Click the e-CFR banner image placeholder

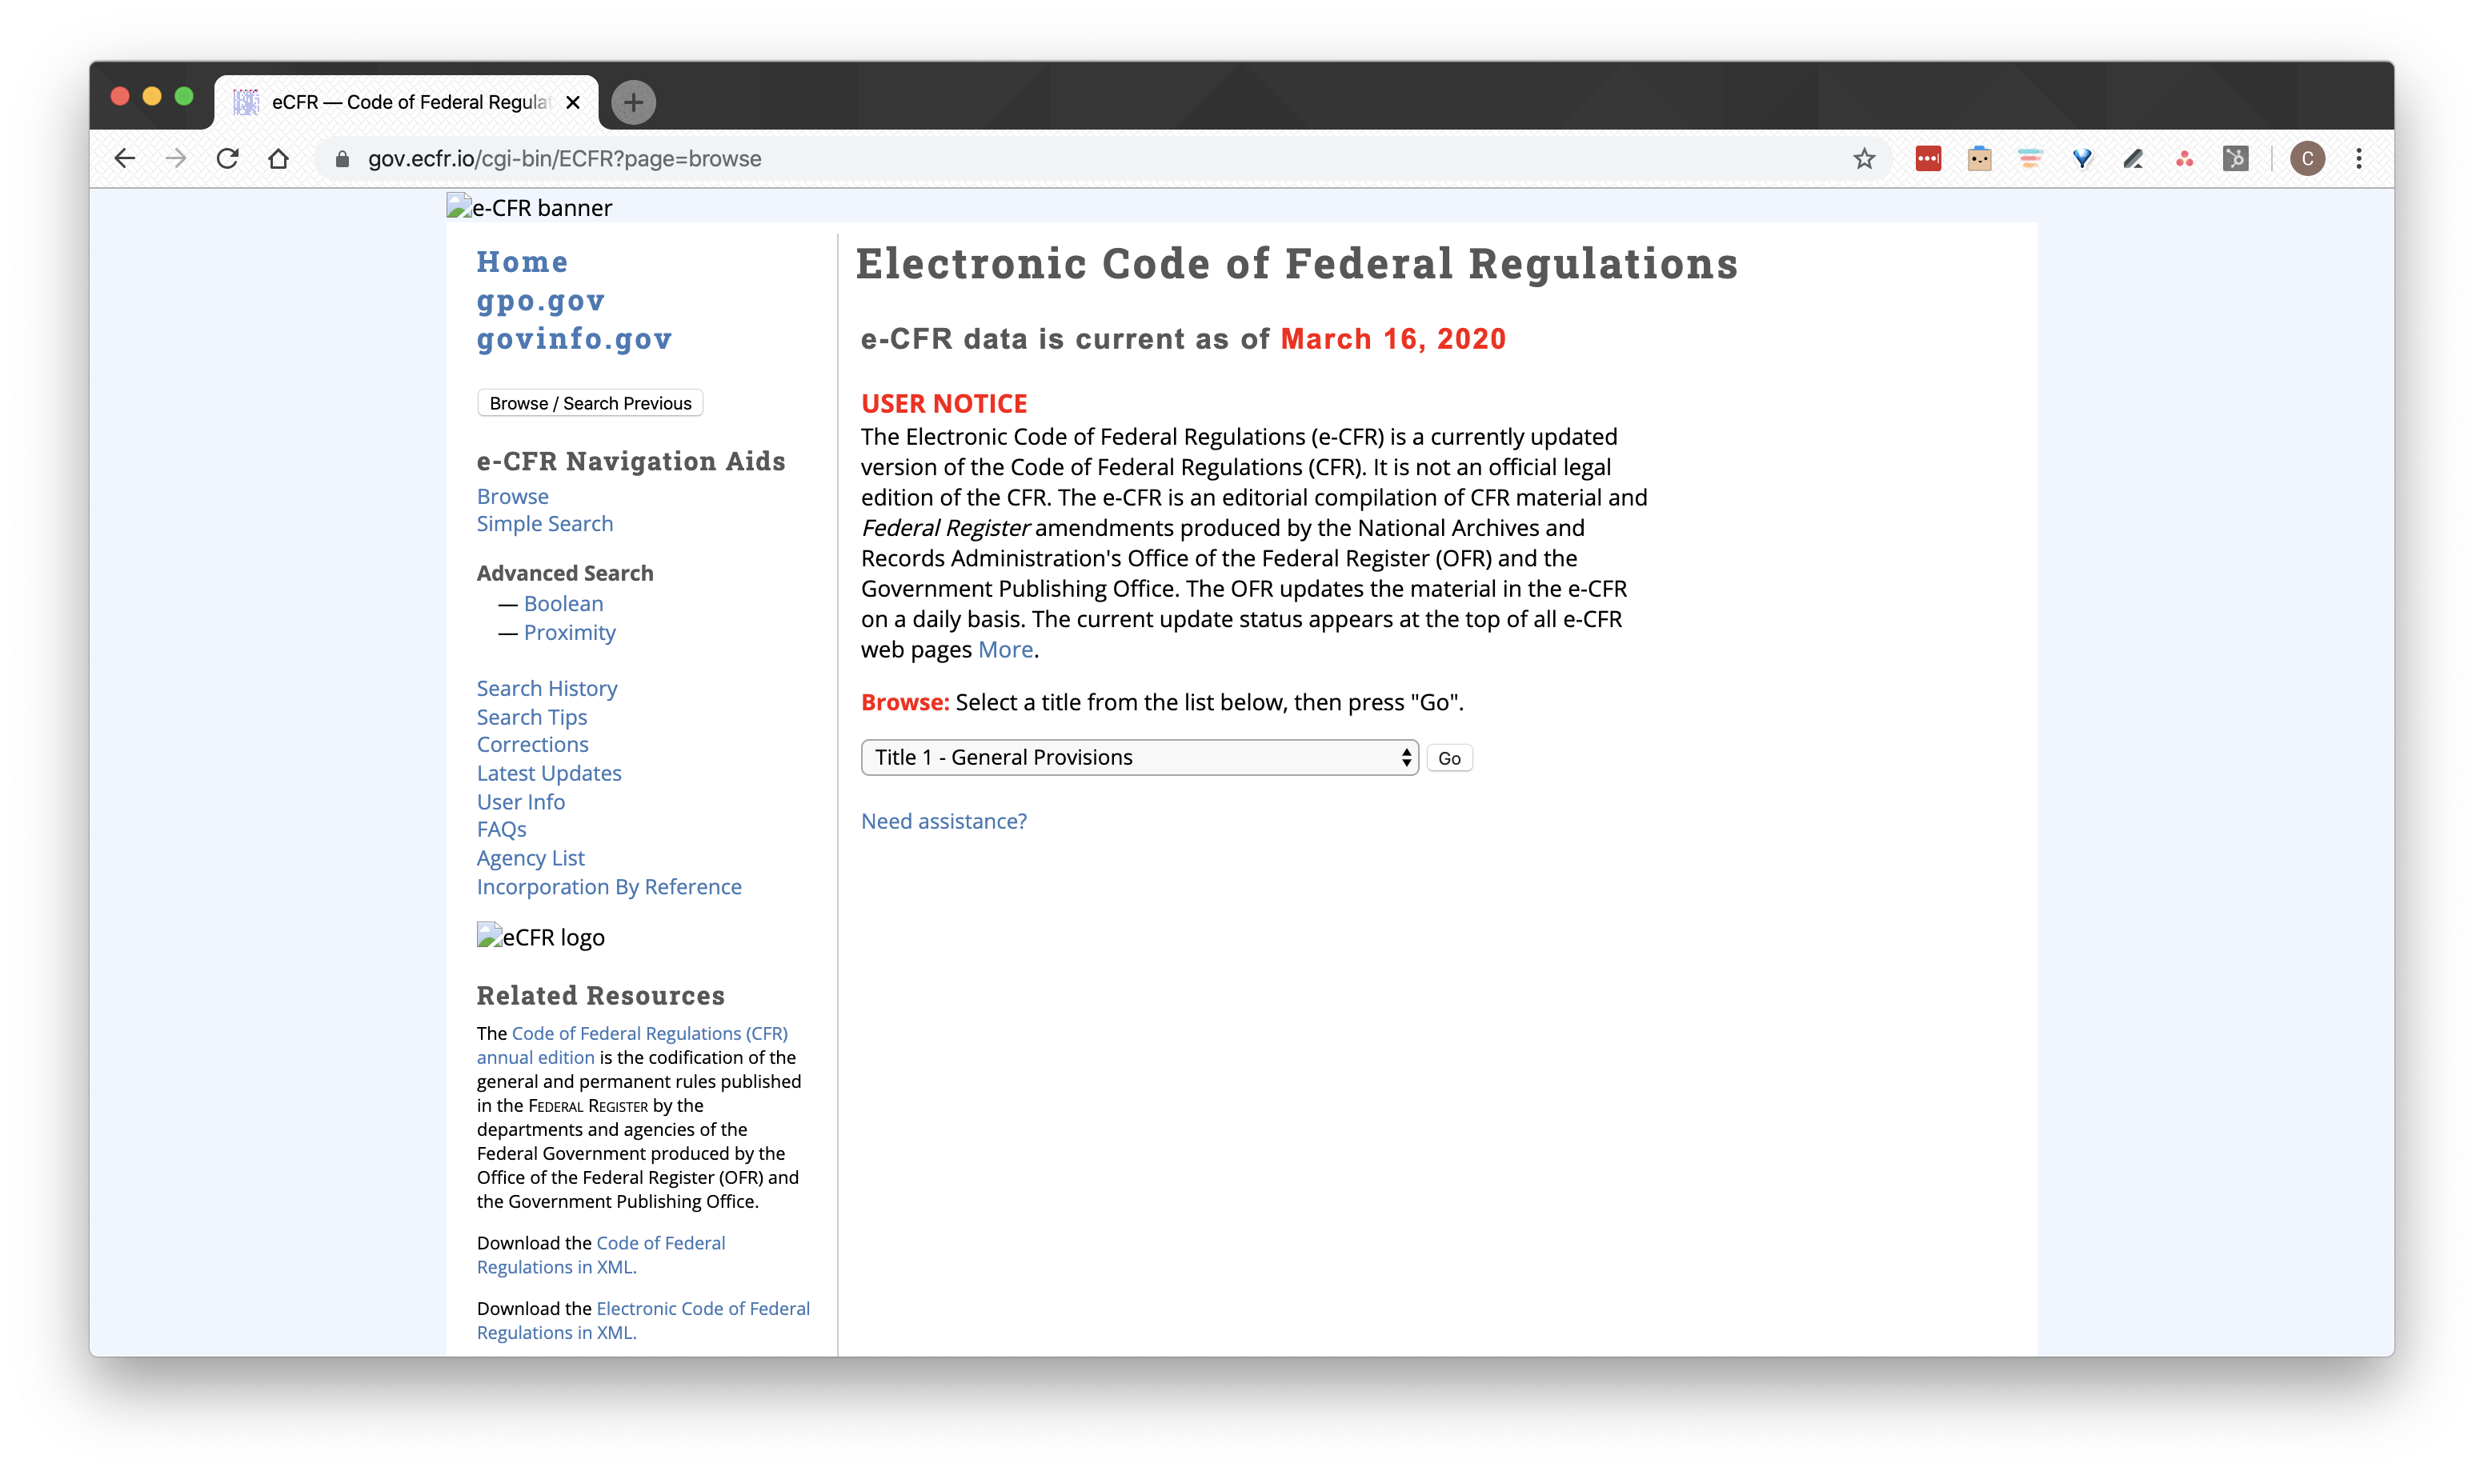coord(530,206)
